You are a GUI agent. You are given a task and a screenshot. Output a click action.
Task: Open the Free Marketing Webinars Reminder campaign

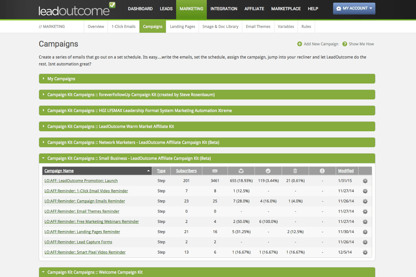(x=92, y=222)
